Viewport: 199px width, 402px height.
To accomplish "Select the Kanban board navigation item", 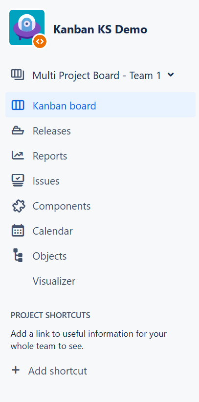I will (100, 105).
